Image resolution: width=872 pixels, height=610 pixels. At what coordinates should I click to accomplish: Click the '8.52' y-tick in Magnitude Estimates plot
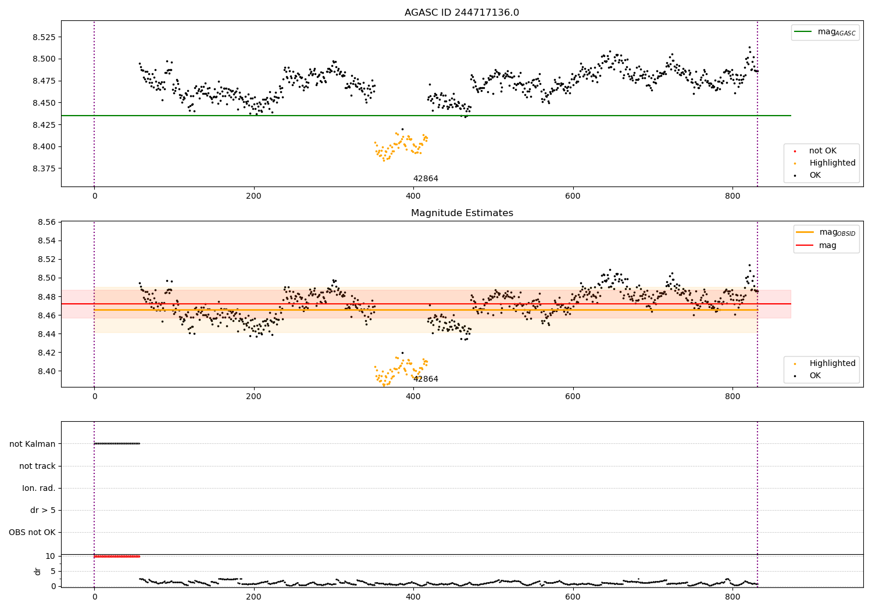coord(47,260)
